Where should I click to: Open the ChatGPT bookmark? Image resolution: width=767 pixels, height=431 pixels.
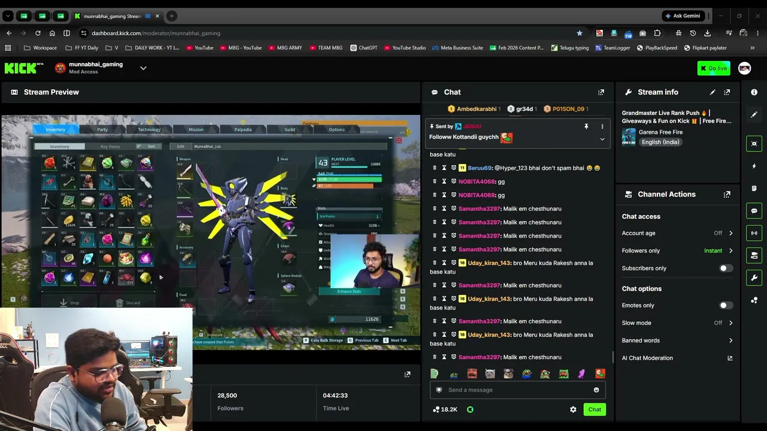364,48
